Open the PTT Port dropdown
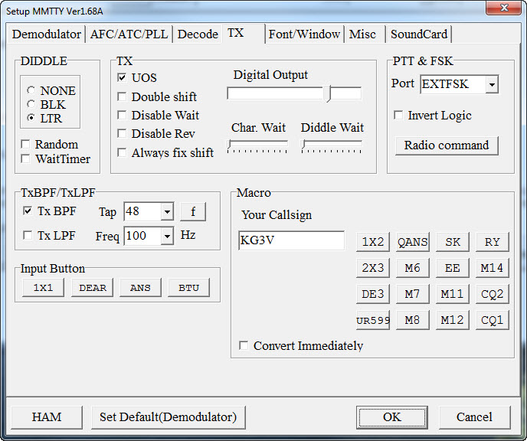The image size is (527, 441). point(491,84)
